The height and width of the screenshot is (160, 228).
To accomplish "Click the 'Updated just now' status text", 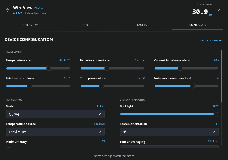I will 35,13.
